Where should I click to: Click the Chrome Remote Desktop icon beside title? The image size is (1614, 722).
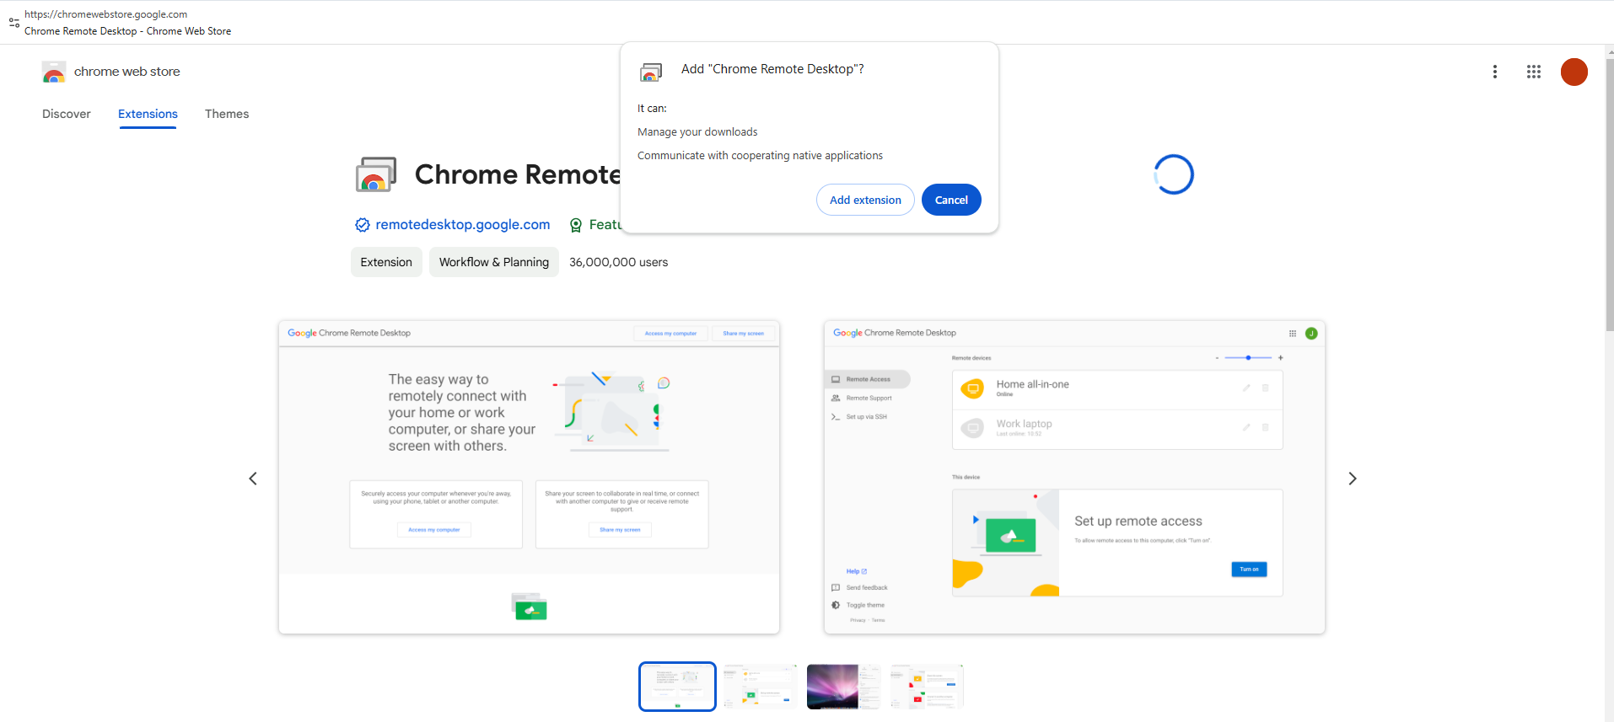tap(376, 174)
